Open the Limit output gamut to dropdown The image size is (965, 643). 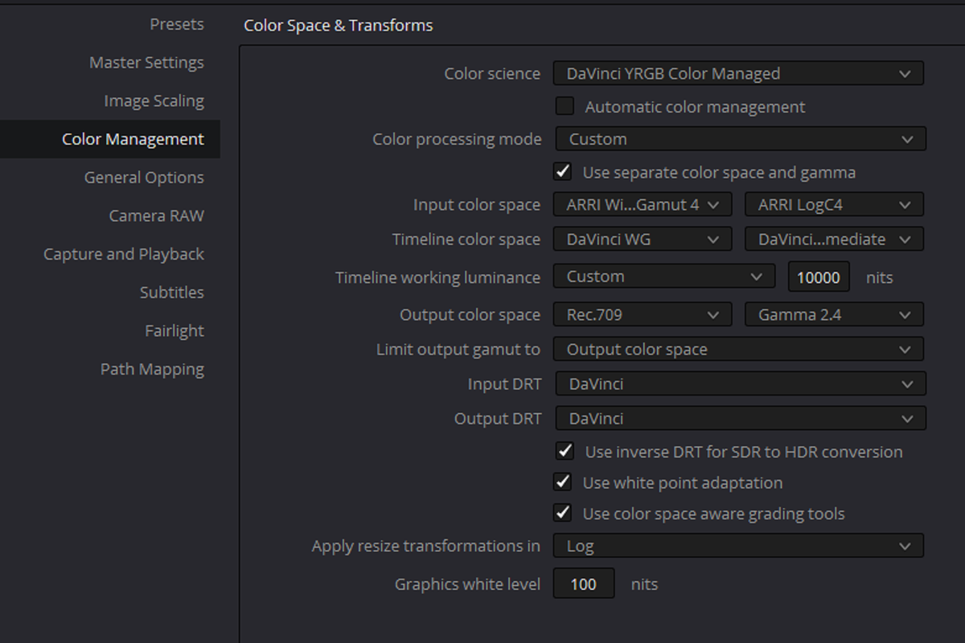click(x=738, y=350)
